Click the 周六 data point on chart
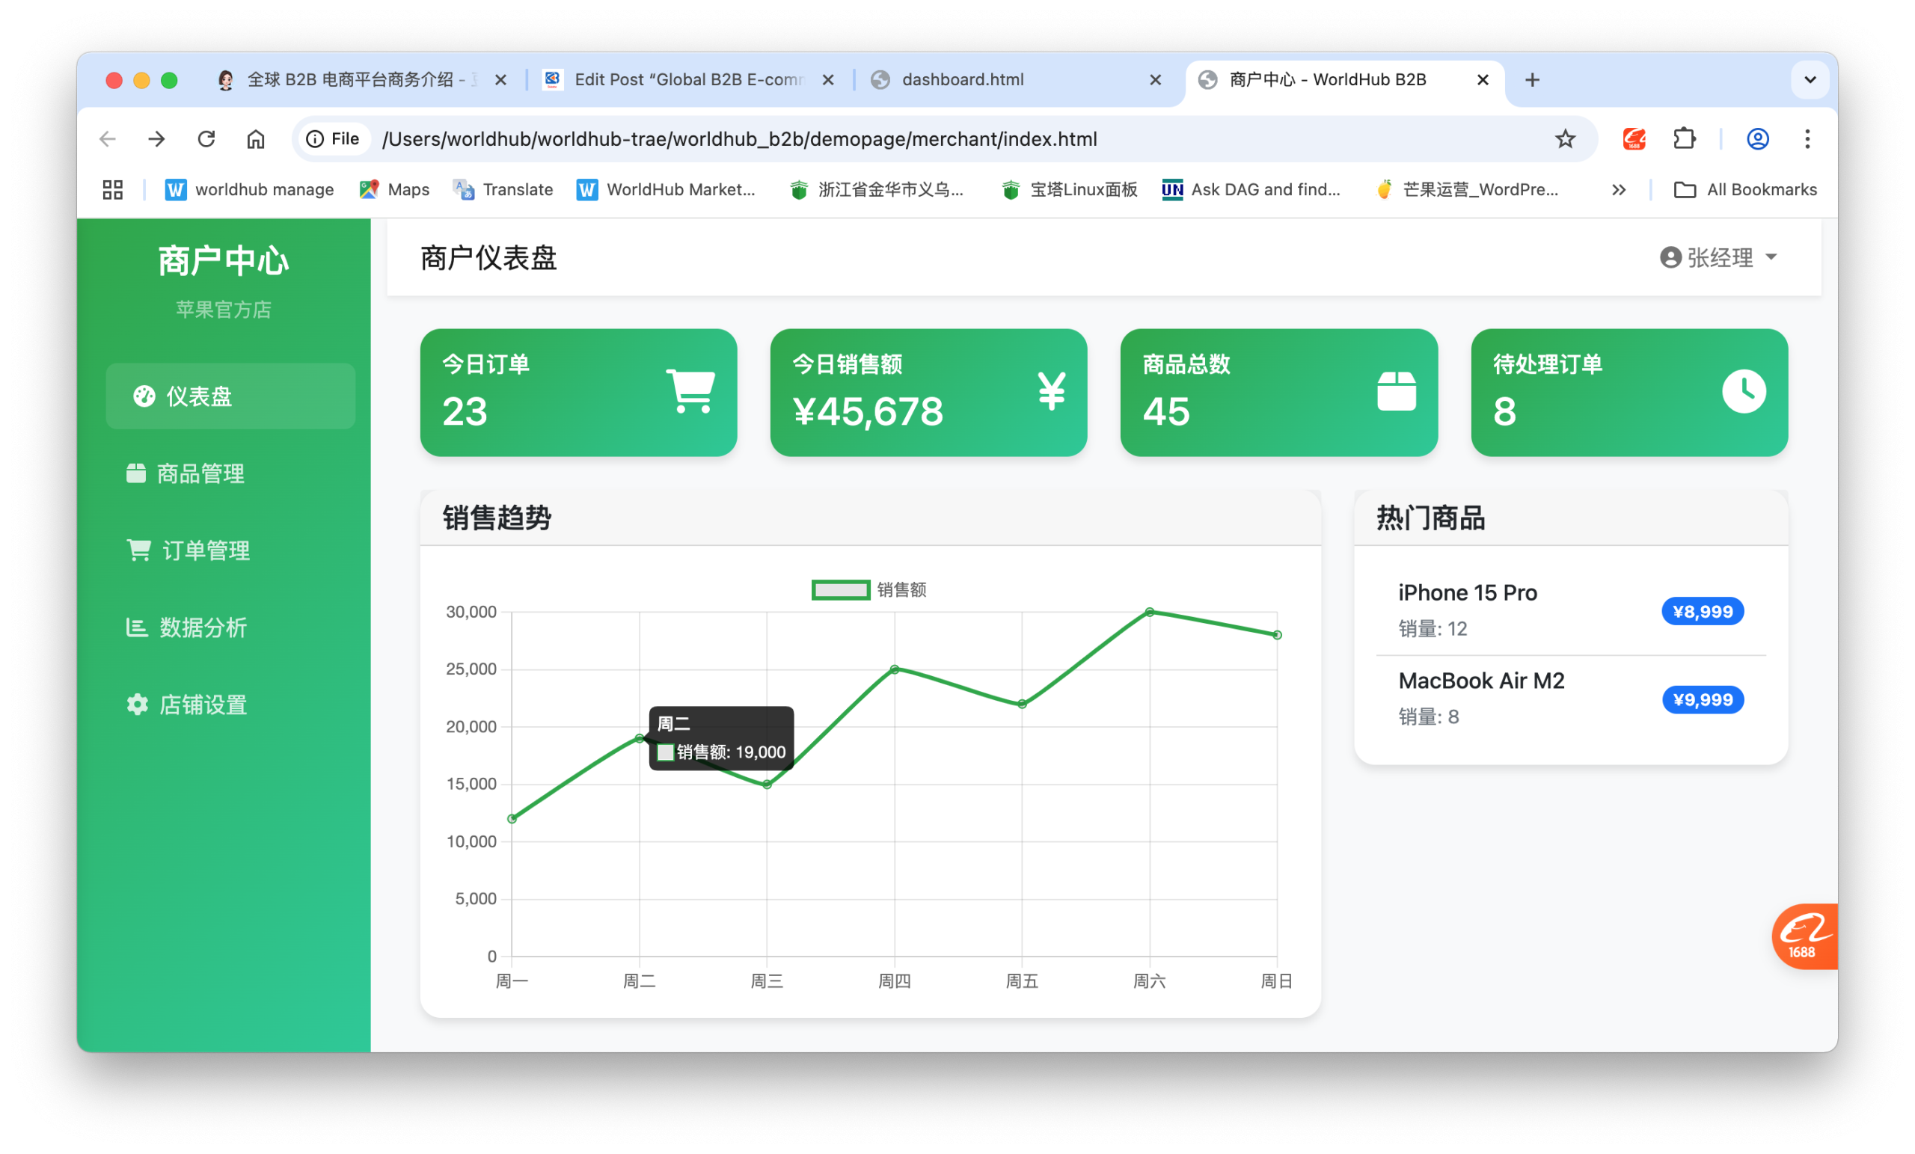The width and height of the screenshot is (1915, 1154). click(x=1149, y=613)
